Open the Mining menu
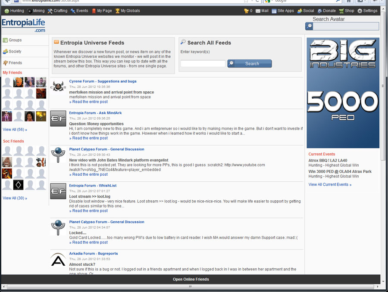Screen dimensions: 388x292 click(36, 11)
